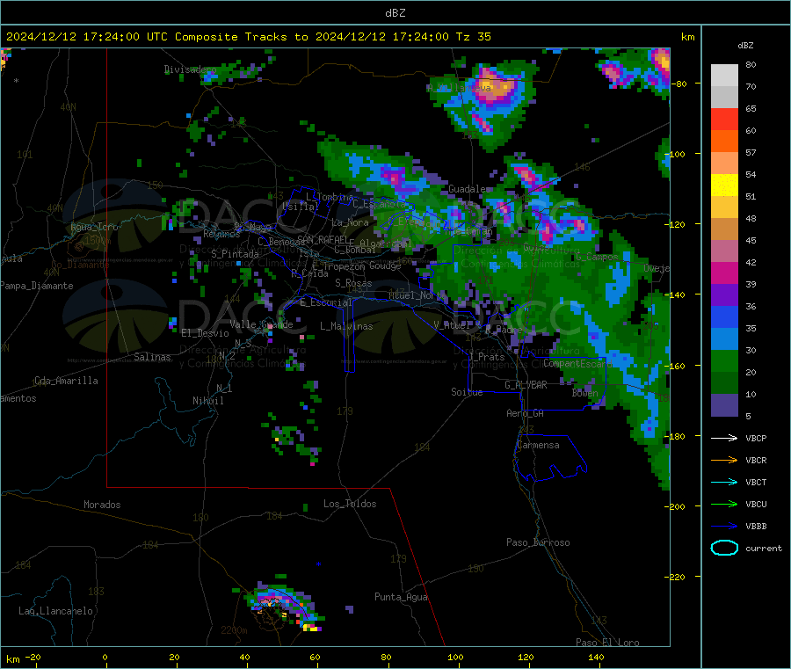Click the Los_Toldos map label

(350, 504)
